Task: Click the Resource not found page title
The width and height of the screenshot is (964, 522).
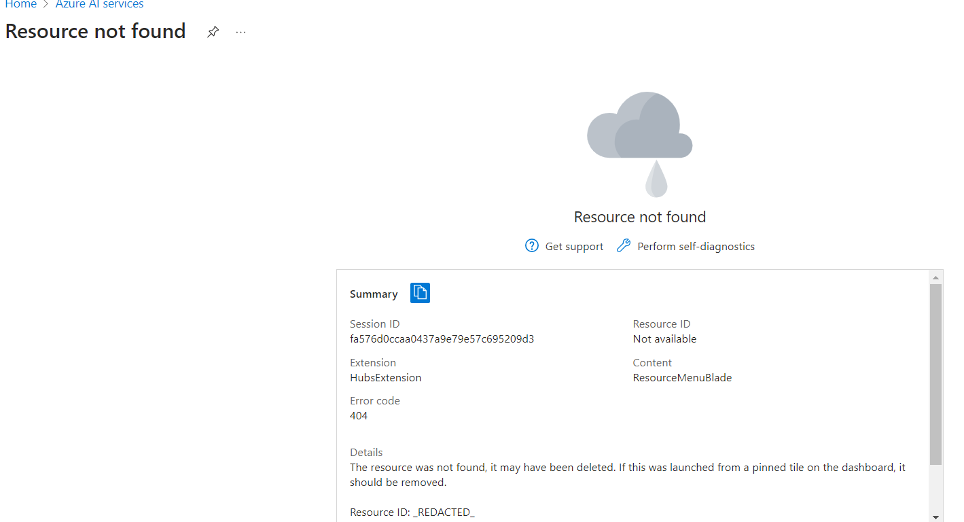Action: point(95,31)
